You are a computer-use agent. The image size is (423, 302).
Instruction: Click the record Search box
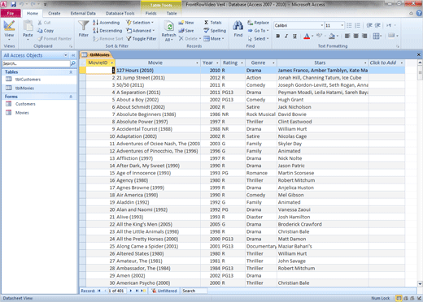point(194,291)
